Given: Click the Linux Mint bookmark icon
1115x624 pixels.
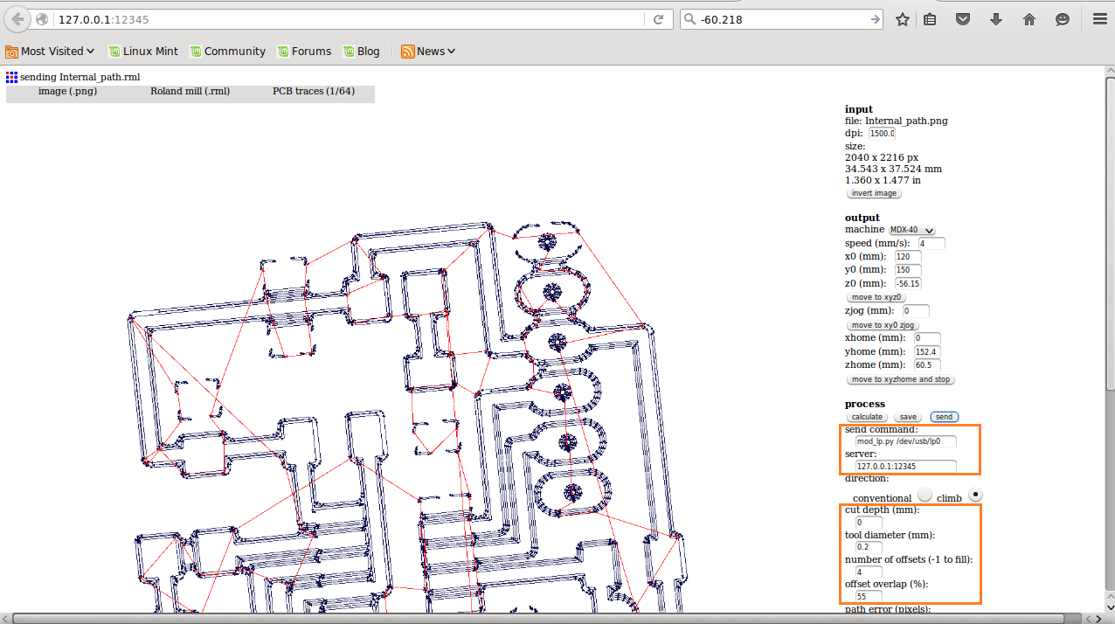Looking at the screenshot, I should click(x=114, y=52).
